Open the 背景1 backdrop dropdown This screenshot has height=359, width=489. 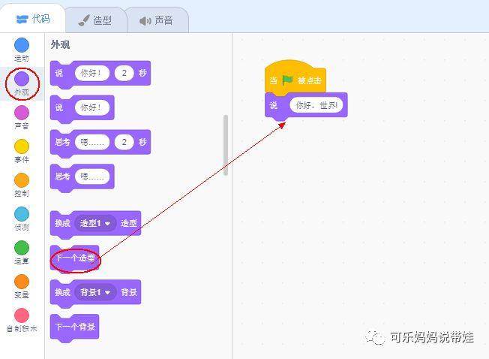coord(95,292)
